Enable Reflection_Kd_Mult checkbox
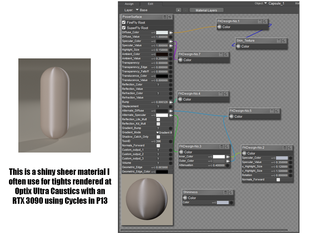Screen dimensions: 311x233 (158, 124)
